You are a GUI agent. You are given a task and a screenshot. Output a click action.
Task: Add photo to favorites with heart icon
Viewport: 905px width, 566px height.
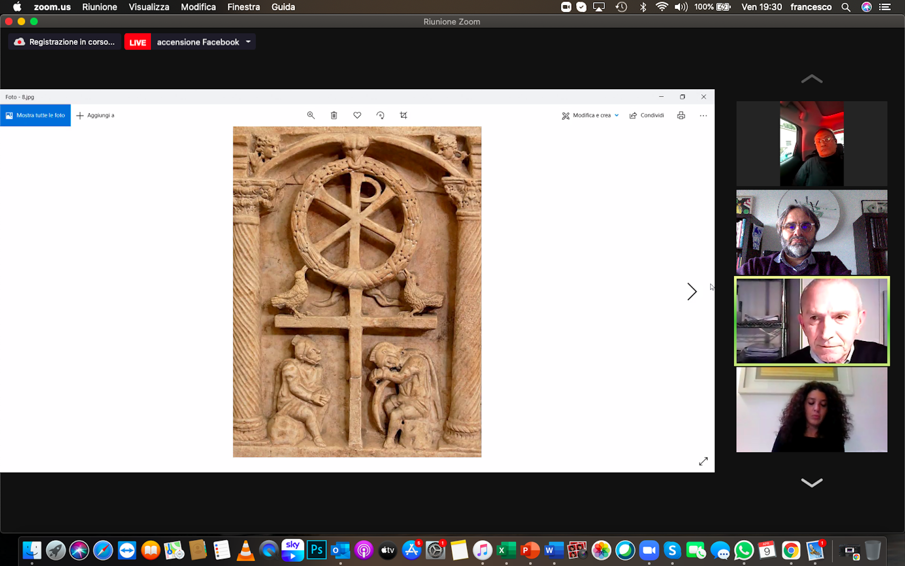tap(357, 115)
